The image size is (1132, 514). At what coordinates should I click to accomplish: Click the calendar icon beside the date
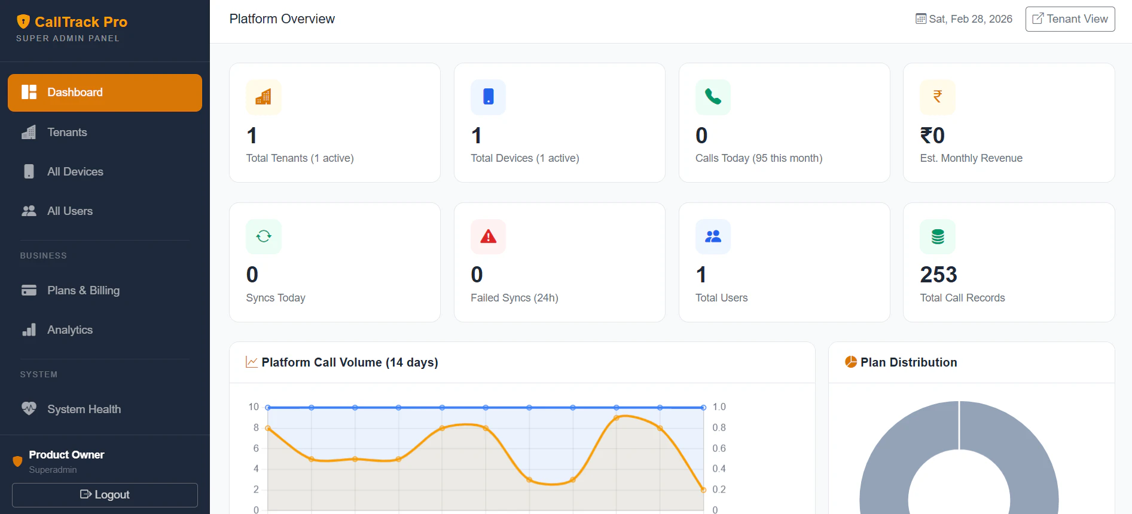[x=921, y=19]
